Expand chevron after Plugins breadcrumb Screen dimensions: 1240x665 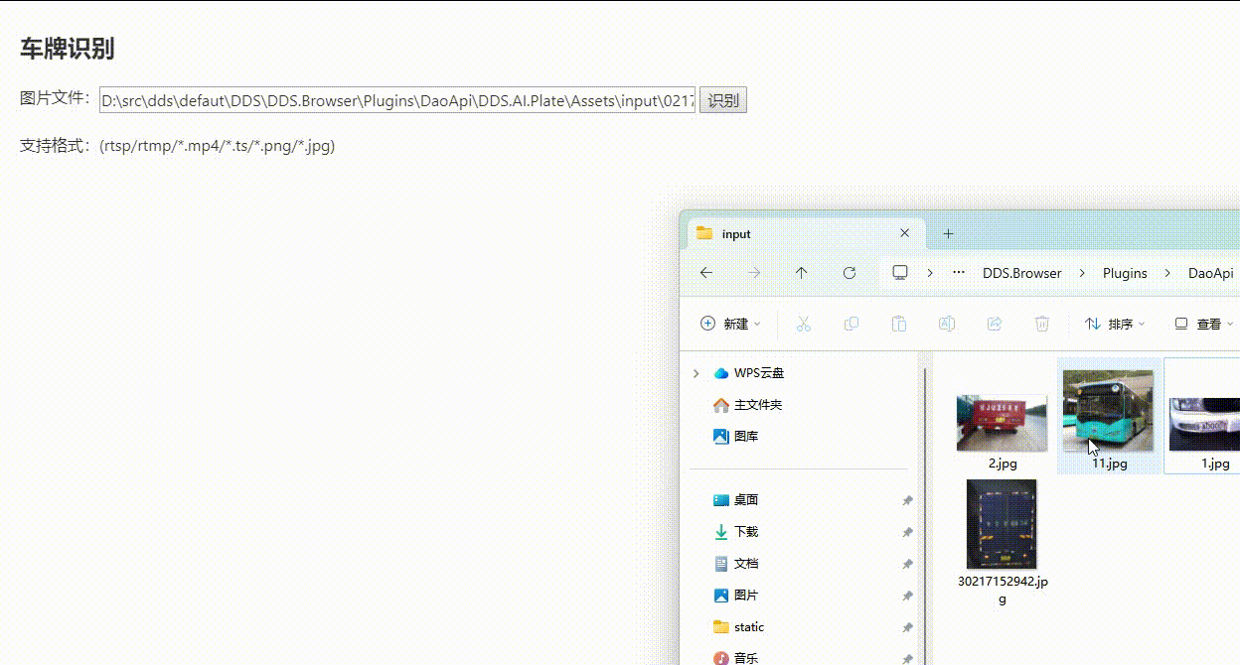coord(1167,273)
